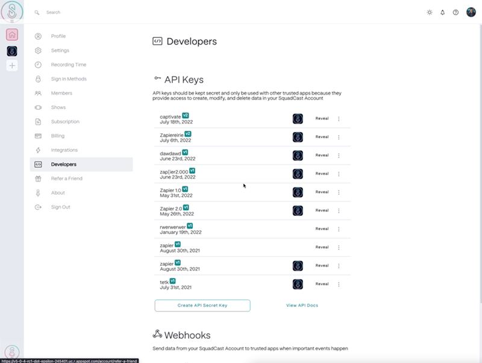Screen dimensions: 482x363
Task: Click the SquadCast logo at top left
Action: coord(12,11)
